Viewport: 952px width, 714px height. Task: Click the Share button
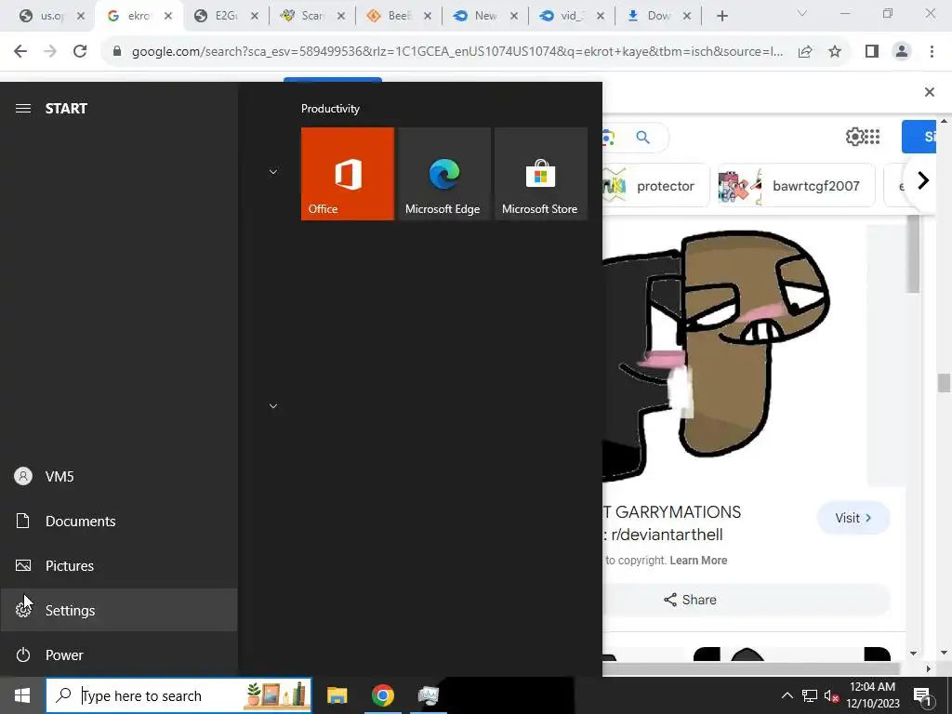coord(746,600)
